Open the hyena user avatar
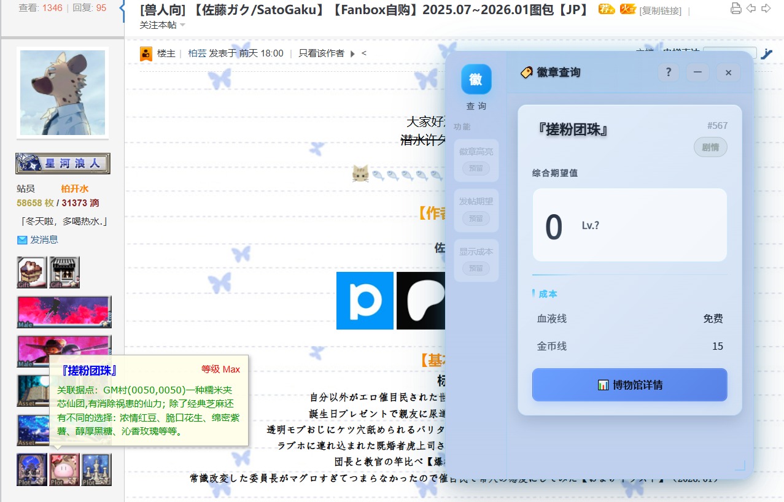The width and height of the screenshot is (784, 502). (63, 92)
